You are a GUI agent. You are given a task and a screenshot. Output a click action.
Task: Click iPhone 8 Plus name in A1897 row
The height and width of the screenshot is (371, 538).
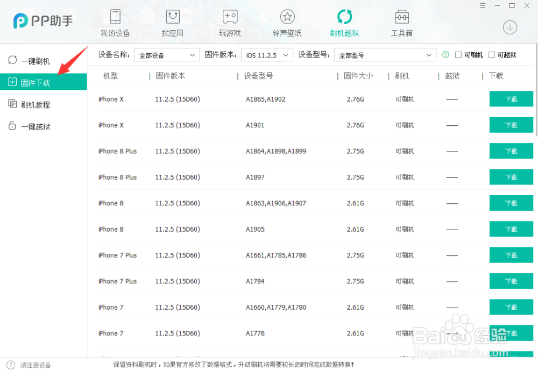click(x=117, y=177)
